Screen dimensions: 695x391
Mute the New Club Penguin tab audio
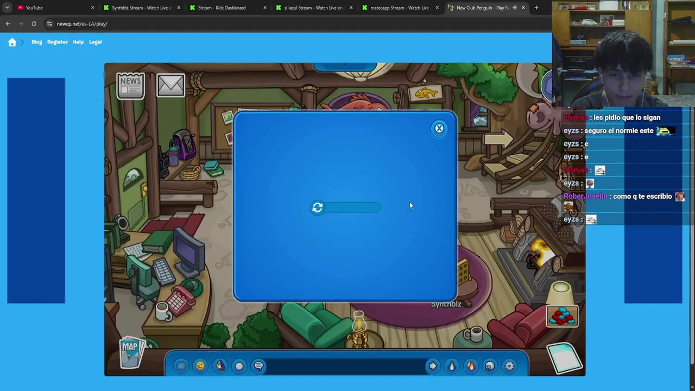tap(514, 8)
